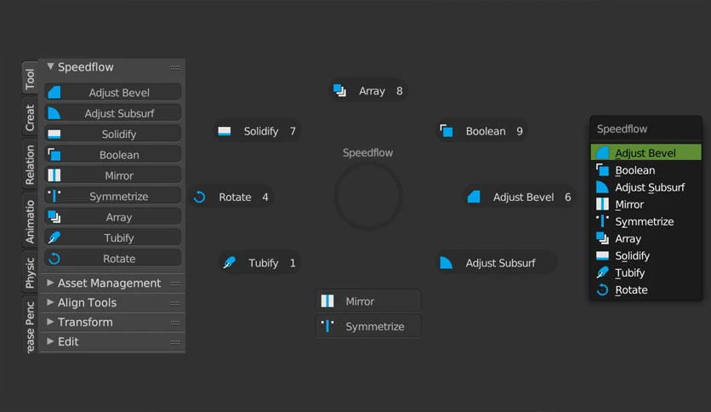Collapse the Speedflow panel
This screenshot has height=412, width=711.
coord(50,66)
